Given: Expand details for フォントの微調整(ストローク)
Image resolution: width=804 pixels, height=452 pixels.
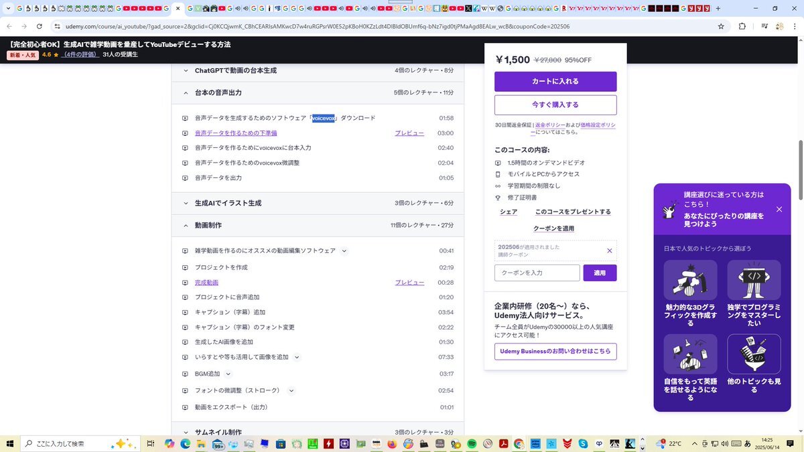Looking at the screenshot, I should click(x=291, y=390).
